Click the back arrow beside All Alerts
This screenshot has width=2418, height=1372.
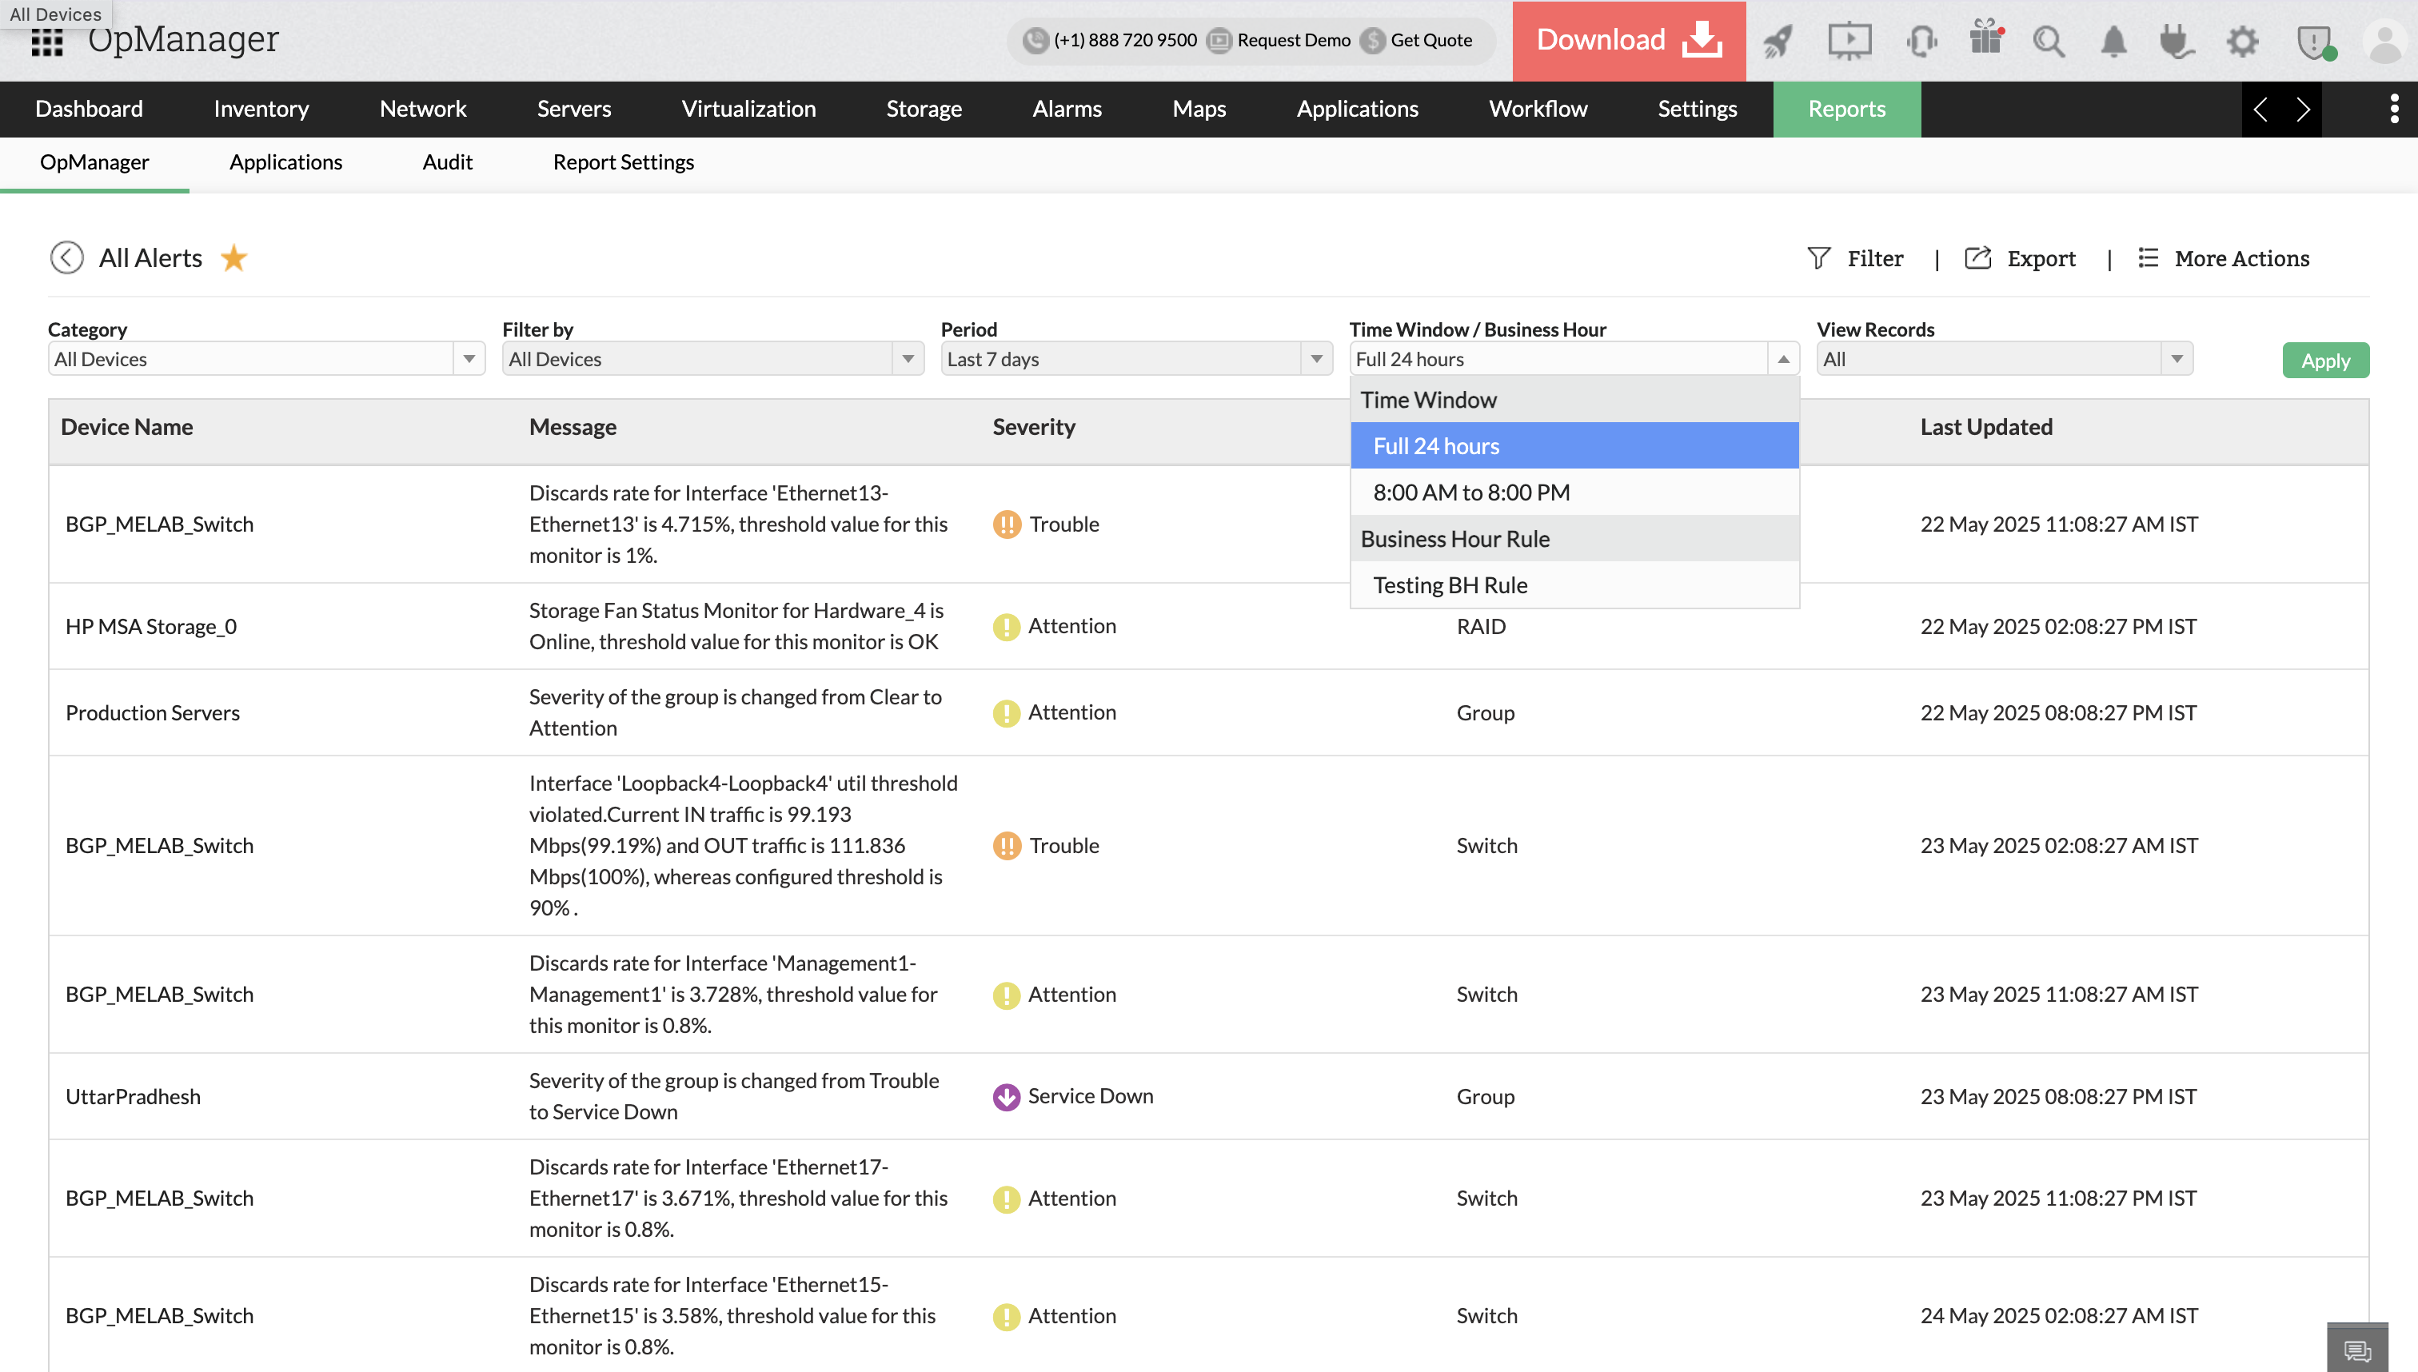click(66, 258)
